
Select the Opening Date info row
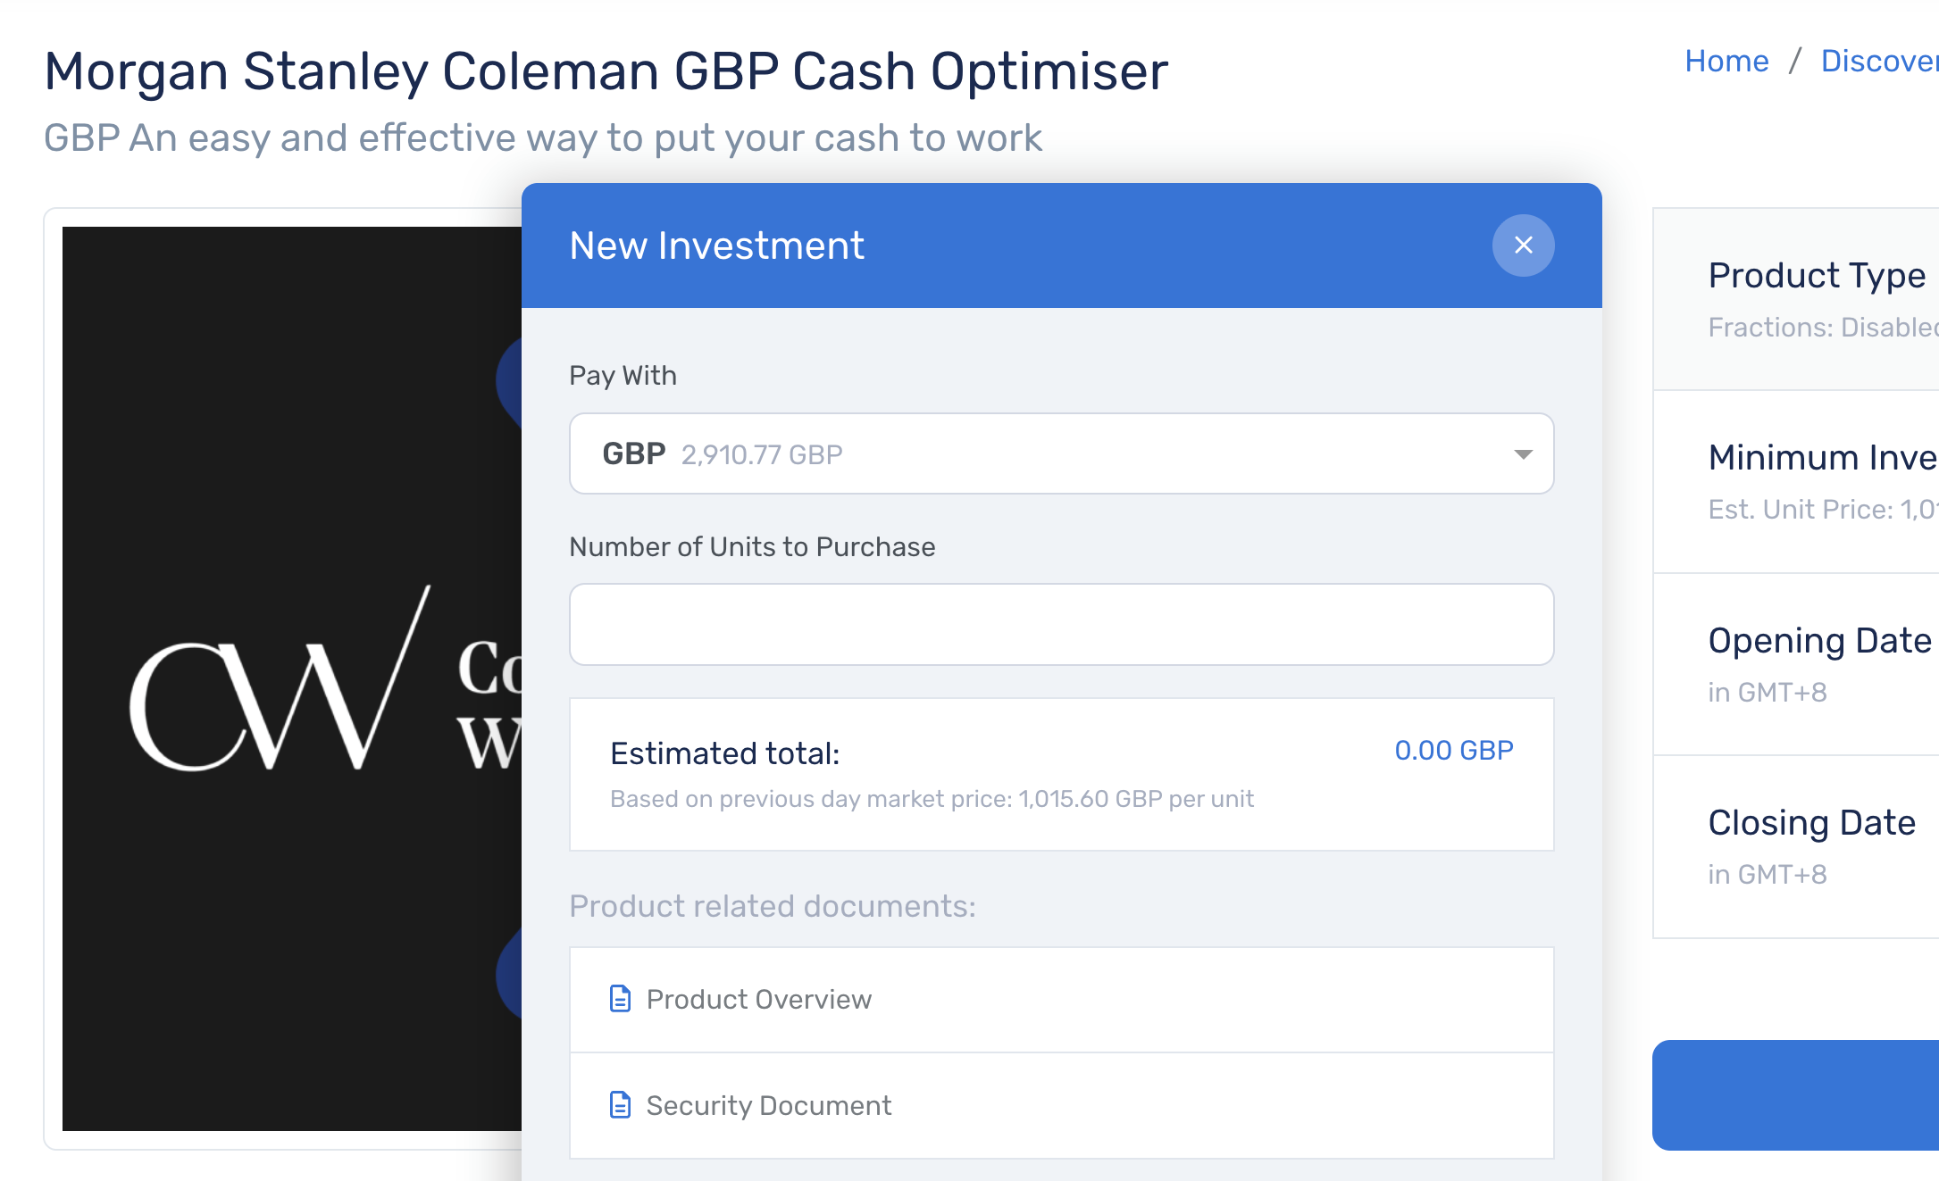[1795, 664]
